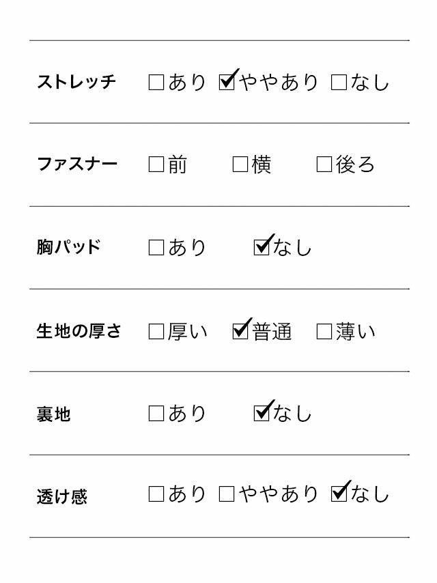Check the ファスナー 横 checkbox
437x583 pixels.
(x=240, y=165)
